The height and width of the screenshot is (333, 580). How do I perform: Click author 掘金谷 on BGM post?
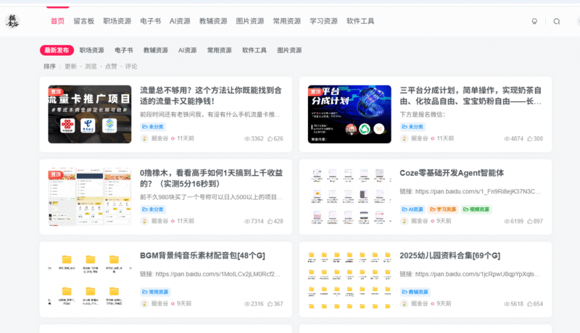159,304
